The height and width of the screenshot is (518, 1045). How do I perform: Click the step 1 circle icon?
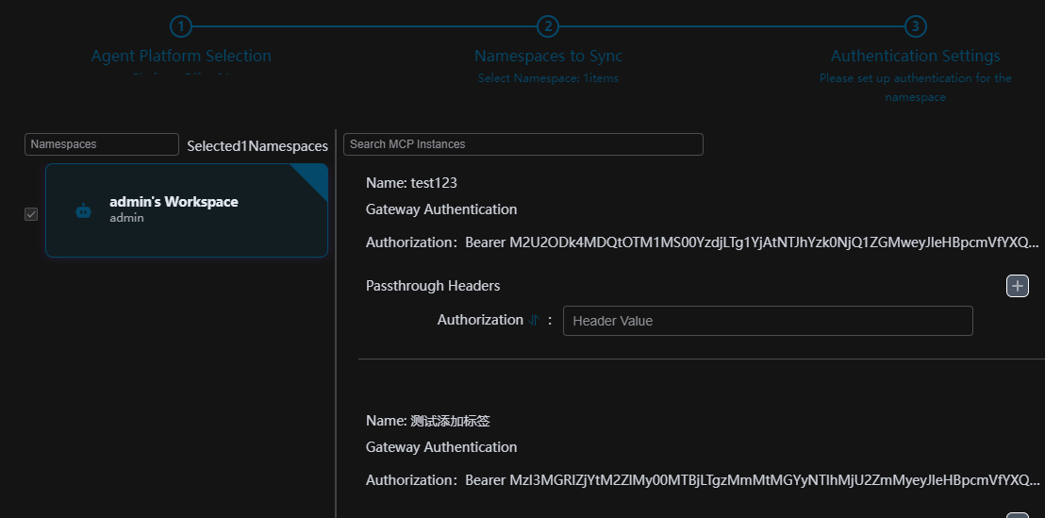tap(181, 26)
